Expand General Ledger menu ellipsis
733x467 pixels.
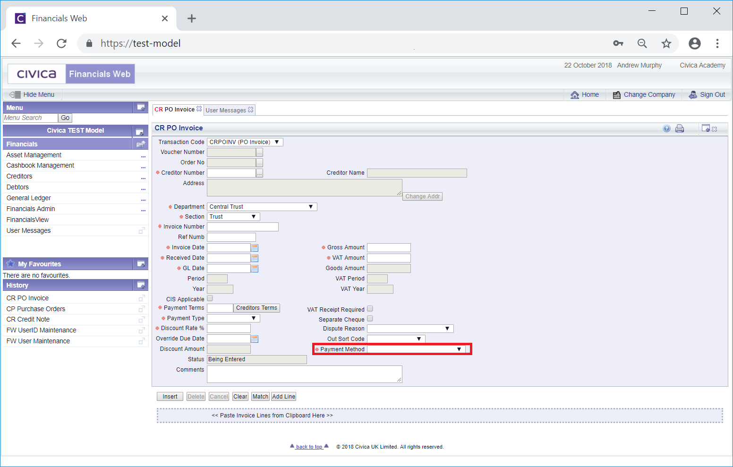coord(143,199)
